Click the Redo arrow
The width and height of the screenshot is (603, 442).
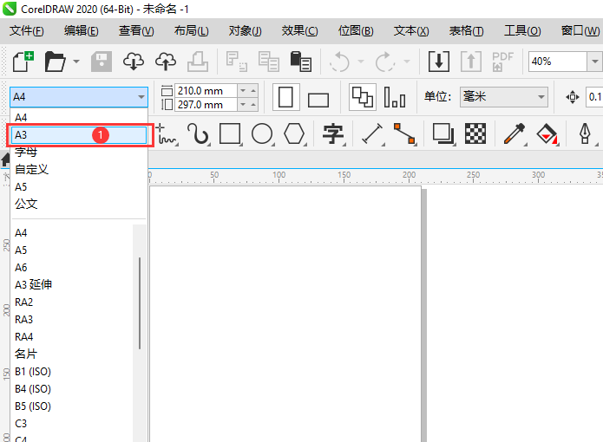click(385, 62)
